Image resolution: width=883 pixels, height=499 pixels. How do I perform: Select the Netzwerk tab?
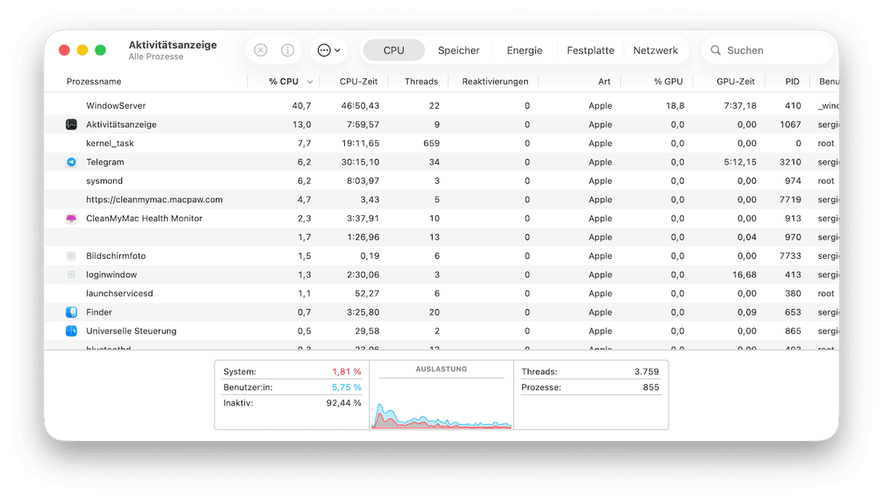click(x=656, y=51)
